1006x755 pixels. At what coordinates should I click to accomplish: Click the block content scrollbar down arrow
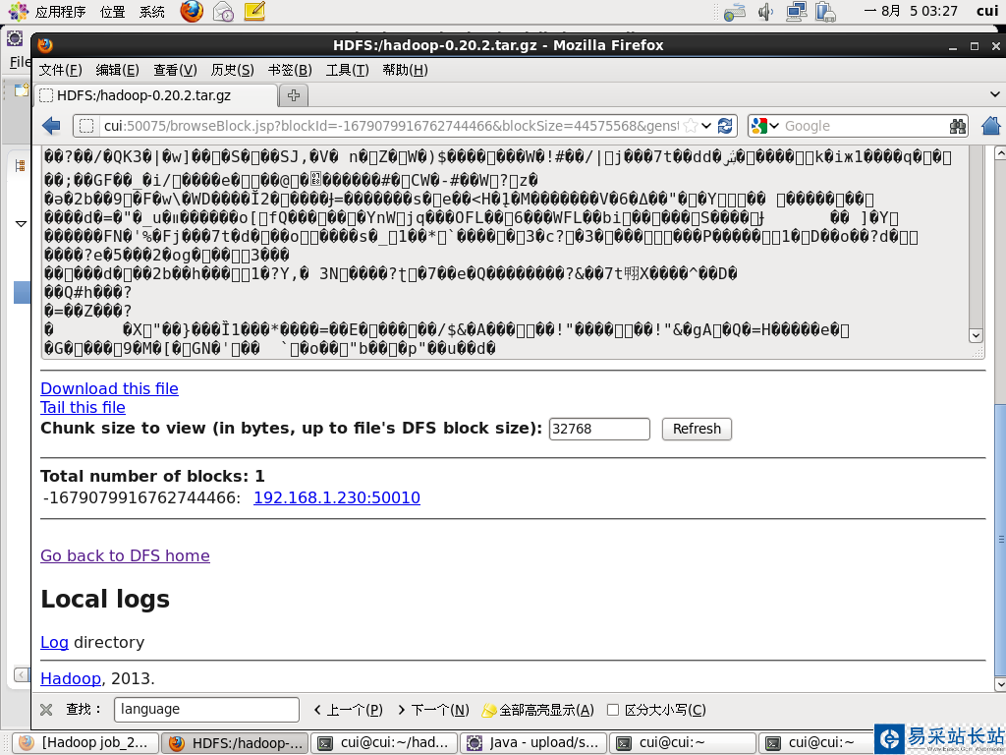click(x=976, y=335)
